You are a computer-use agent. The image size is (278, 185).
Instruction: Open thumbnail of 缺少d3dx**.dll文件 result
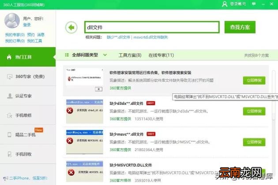[x=85, y=111]
